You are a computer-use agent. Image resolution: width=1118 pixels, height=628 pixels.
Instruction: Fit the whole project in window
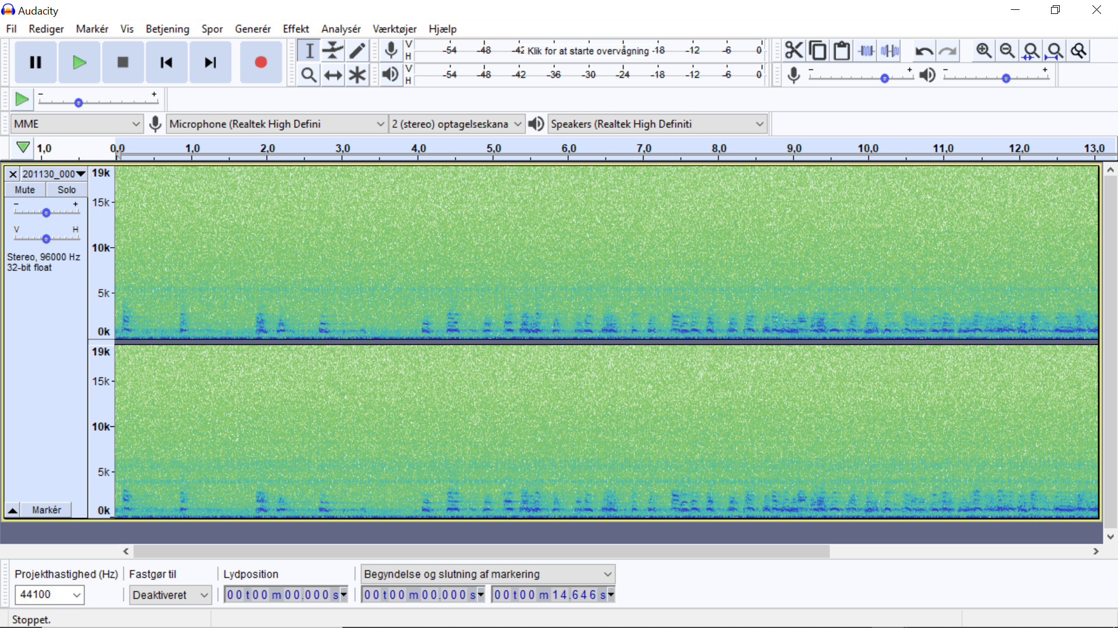1055,51
